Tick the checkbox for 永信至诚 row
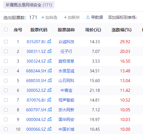Viewport: 143px width, 135px height. click(6, 71)
